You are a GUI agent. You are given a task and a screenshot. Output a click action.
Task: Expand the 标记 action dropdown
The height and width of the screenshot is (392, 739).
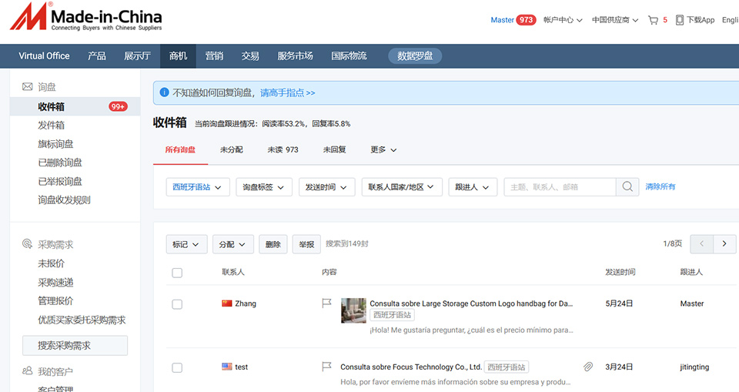point(186,244)
